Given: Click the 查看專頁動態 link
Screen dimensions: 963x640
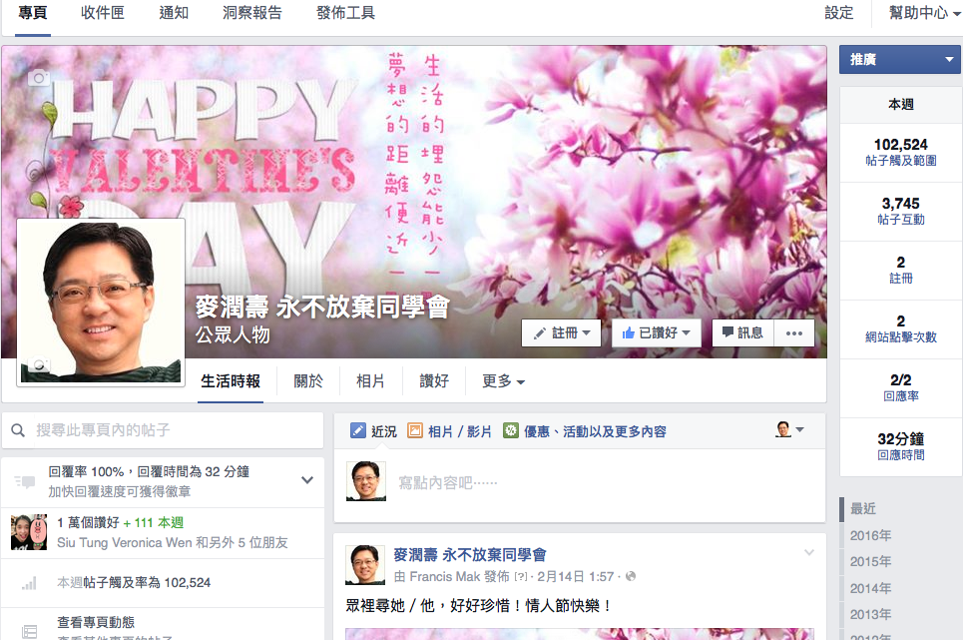Looking at the screenshot, I should click(x=96, y=622).
